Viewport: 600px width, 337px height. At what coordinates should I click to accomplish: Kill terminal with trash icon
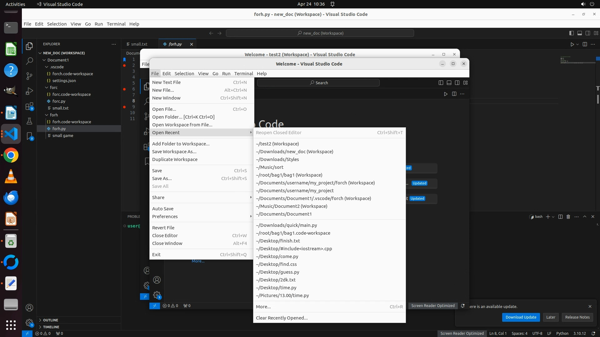[568, 217]
